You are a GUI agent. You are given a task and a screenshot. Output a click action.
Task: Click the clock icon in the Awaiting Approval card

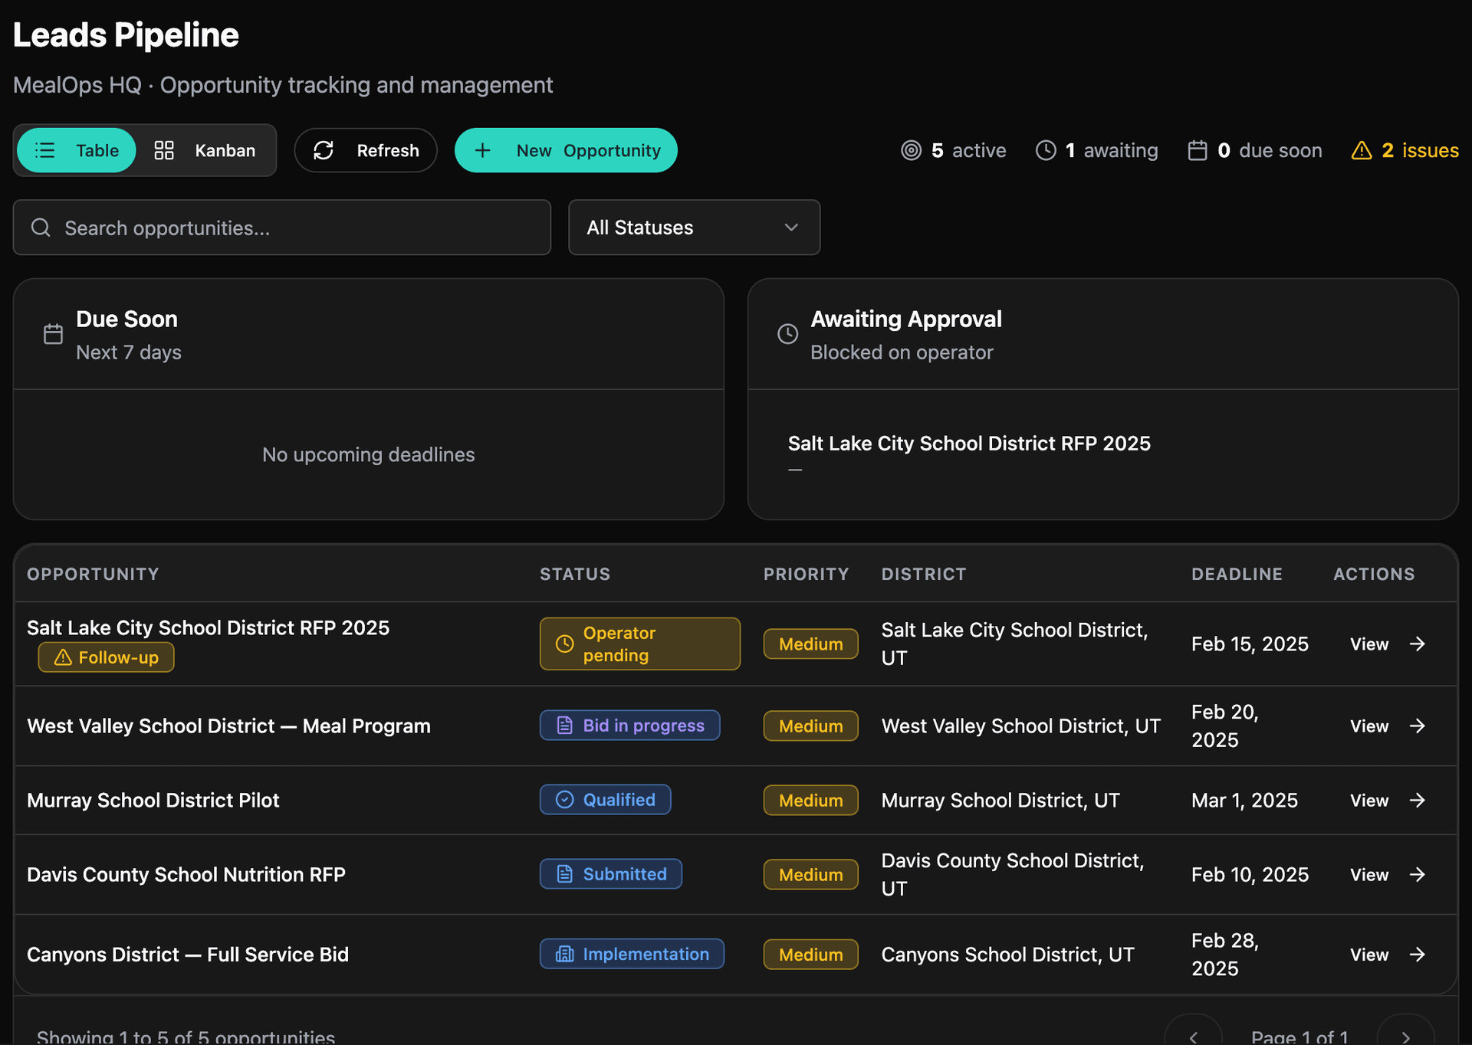(787, 333)
